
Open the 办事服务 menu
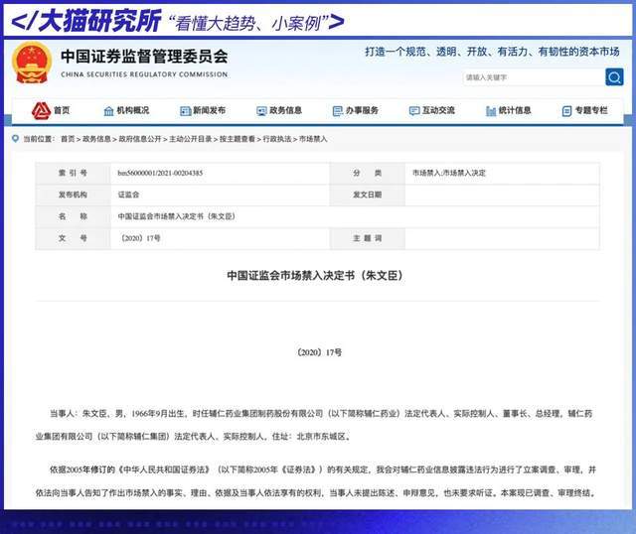click(x=362, y=110)
